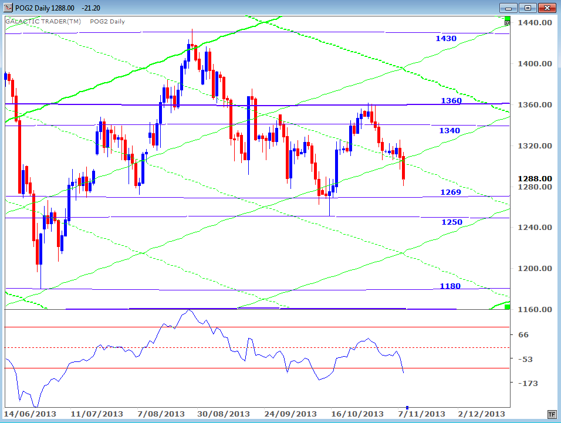561x423 pixels.
Task: Click the 14/06/2013 date label
Action: coord(30,414)
